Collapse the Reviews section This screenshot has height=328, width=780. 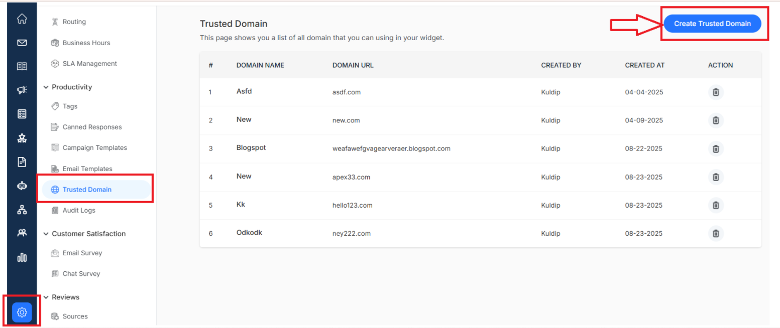coord(61,297)
